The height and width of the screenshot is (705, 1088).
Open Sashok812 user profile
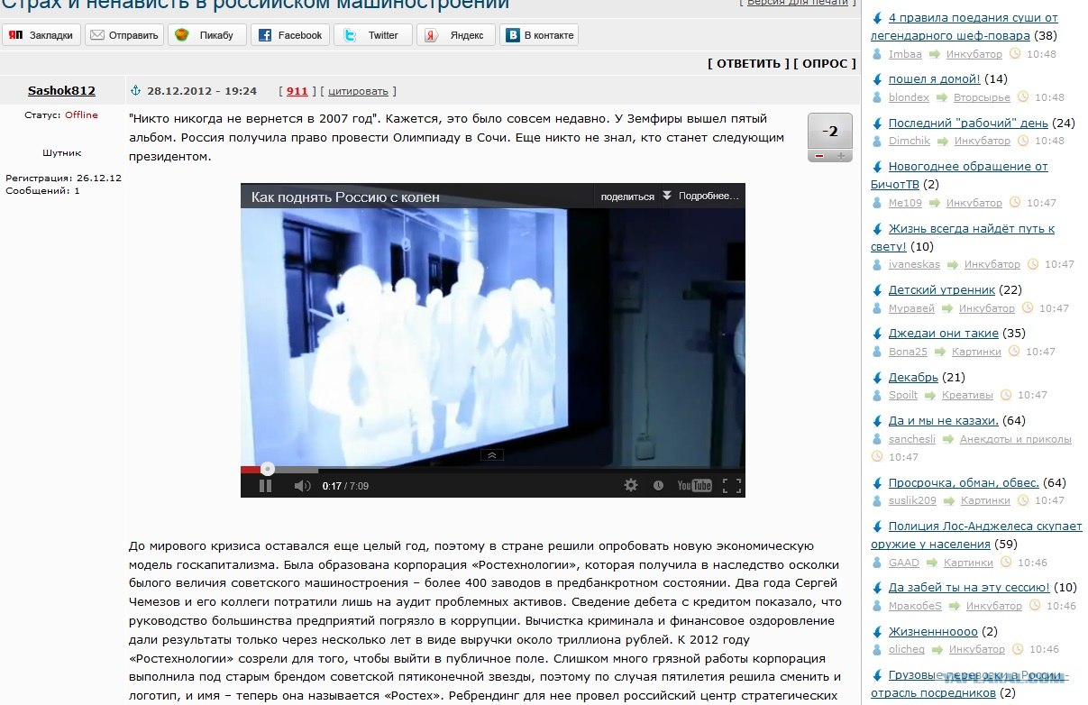tap(61, 90)
